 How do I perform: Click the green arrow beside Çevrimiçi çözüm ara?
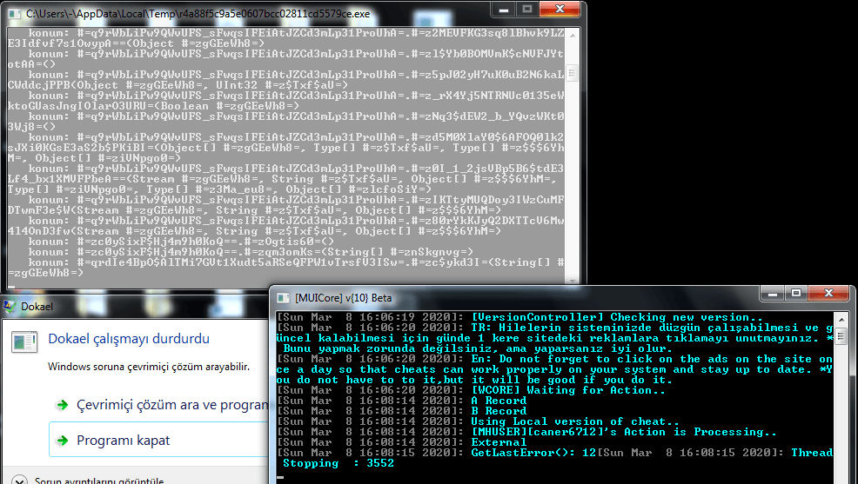(x=63, y=405)
